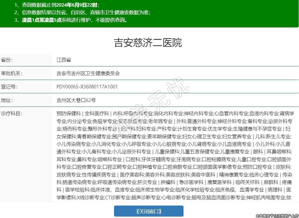Click the hospital title 吉安慈济二医院
The height and width of the screenshot is (218, 299).
tap(148, 43)
